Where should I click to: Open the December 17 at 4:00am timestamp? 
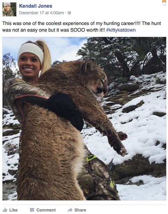41,13
